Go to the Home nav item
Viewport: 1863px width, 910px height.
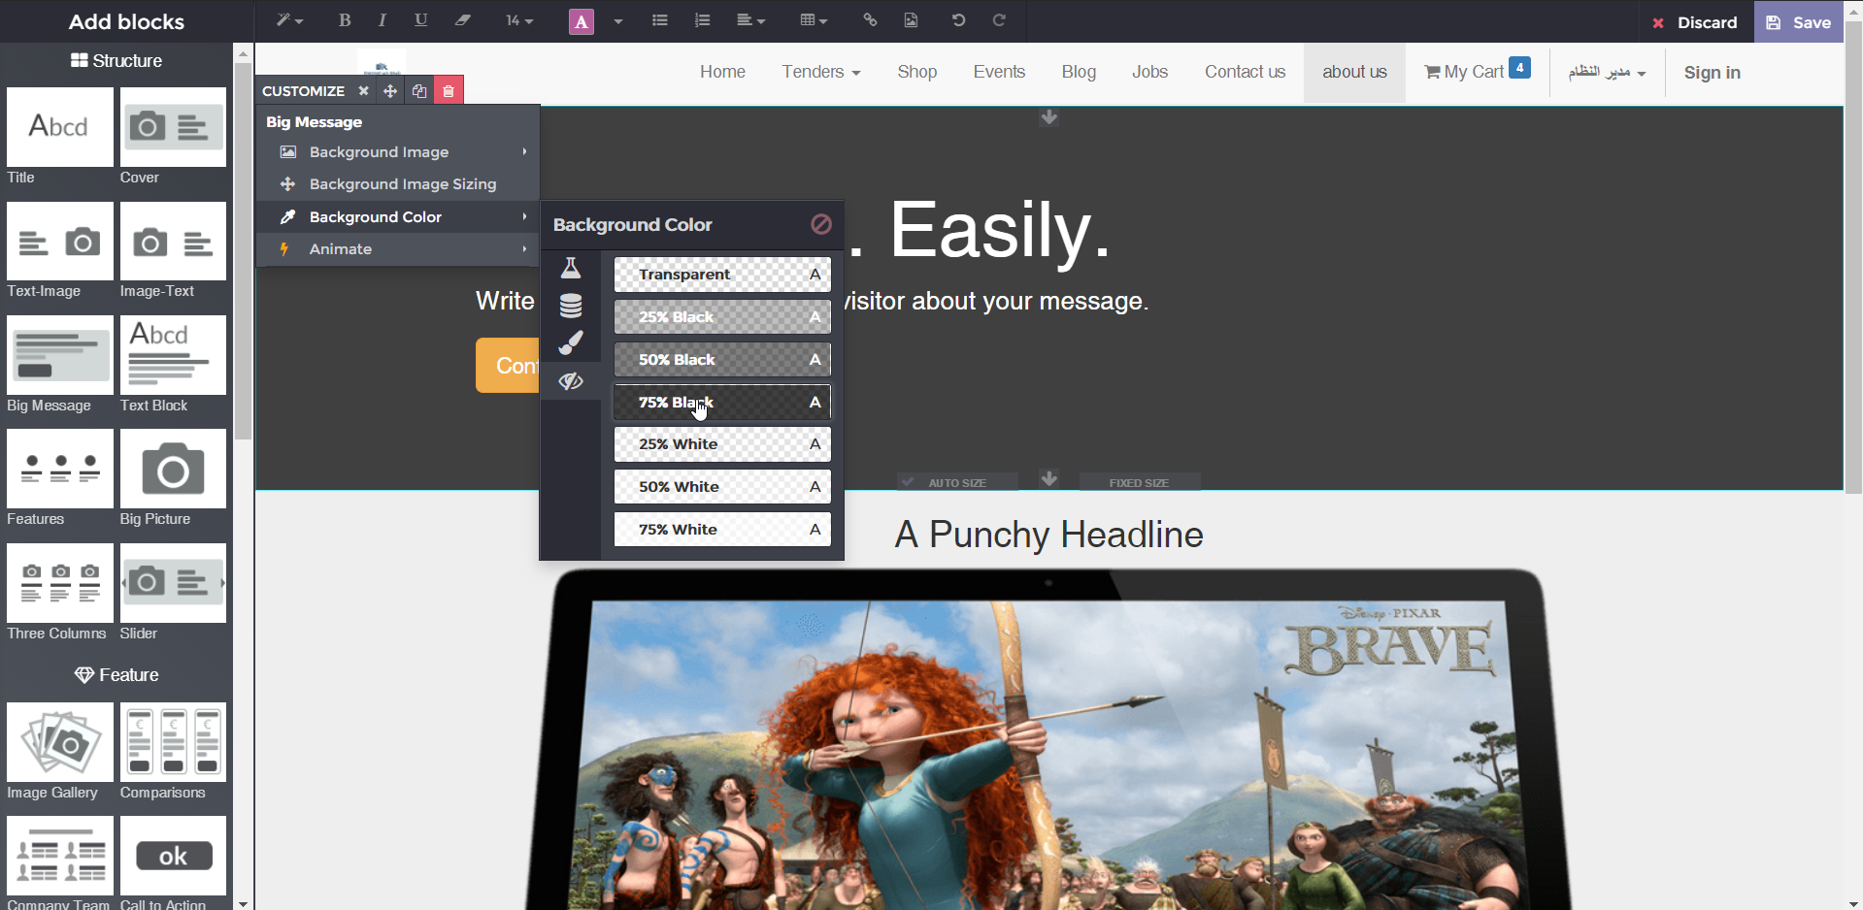pyautogui.click(x=722, y=72)
